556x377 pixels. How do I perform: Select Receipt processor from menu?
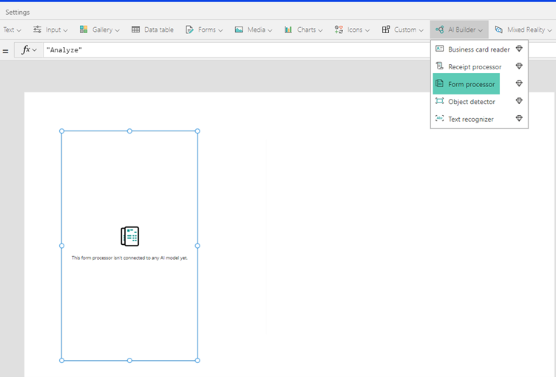479,66
